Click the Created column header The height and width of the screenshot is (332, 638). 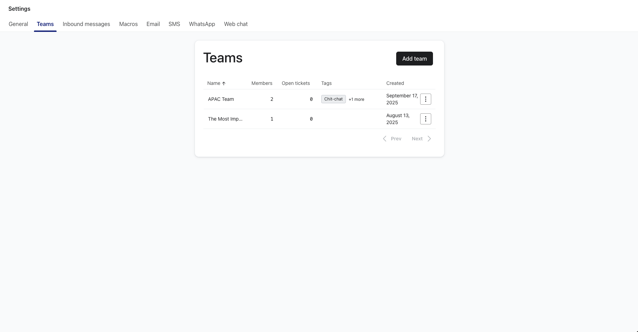(395, 83)
